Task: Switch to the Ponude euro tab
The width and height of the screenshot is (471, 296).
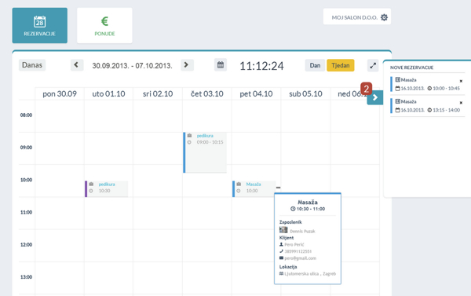Action: tap(104, 26)
